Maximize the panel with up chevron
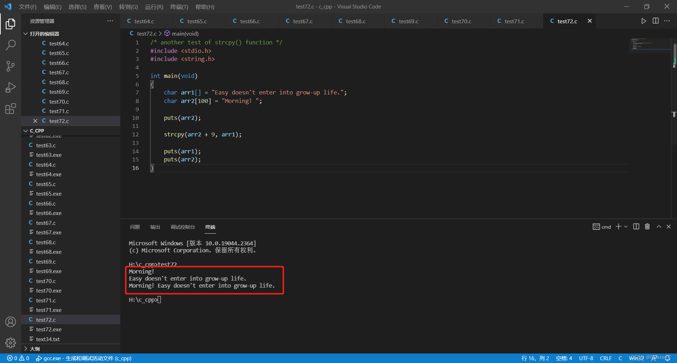This screenshot has height=363, width=677. pos(659,227)
